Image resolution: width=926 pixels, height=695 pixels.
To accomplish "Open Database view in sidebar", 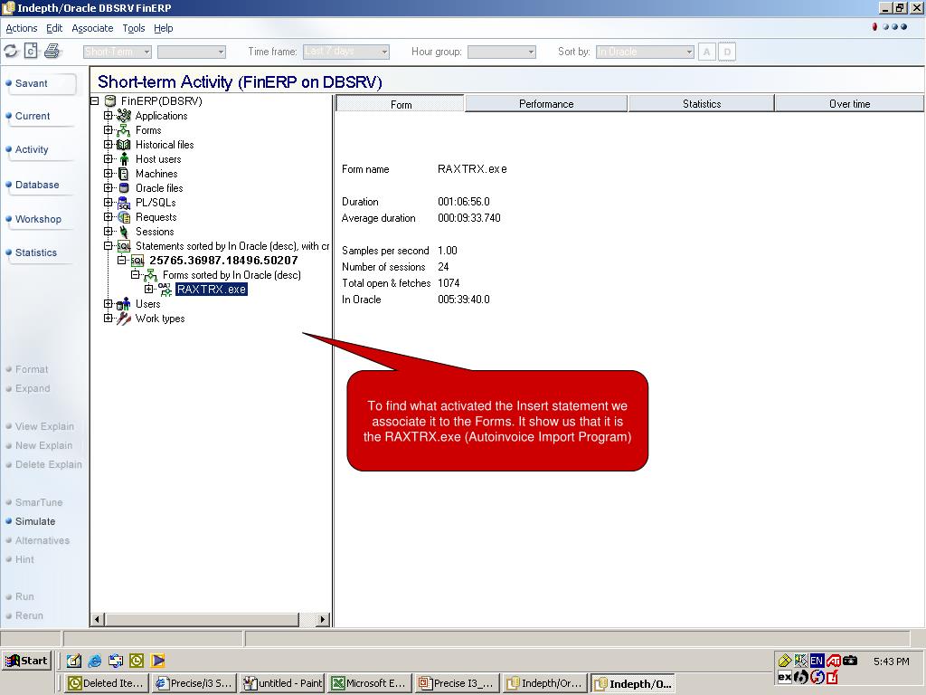I will coord(39,185).
